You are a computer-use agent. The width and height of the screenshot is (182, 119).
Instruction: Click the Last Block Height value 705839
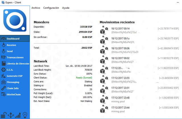click(88, 70)
